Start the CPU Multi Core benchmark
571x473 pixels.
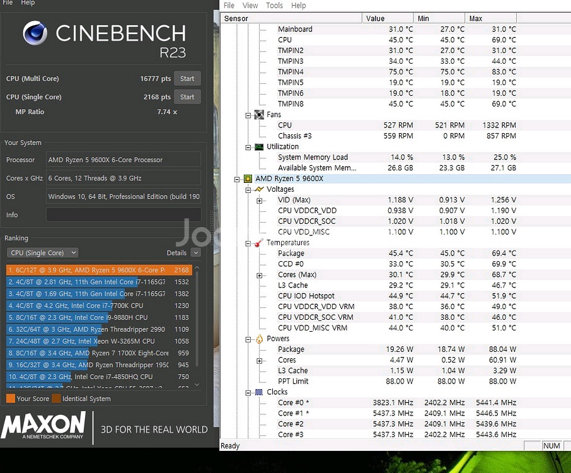(x=187, y=78)
